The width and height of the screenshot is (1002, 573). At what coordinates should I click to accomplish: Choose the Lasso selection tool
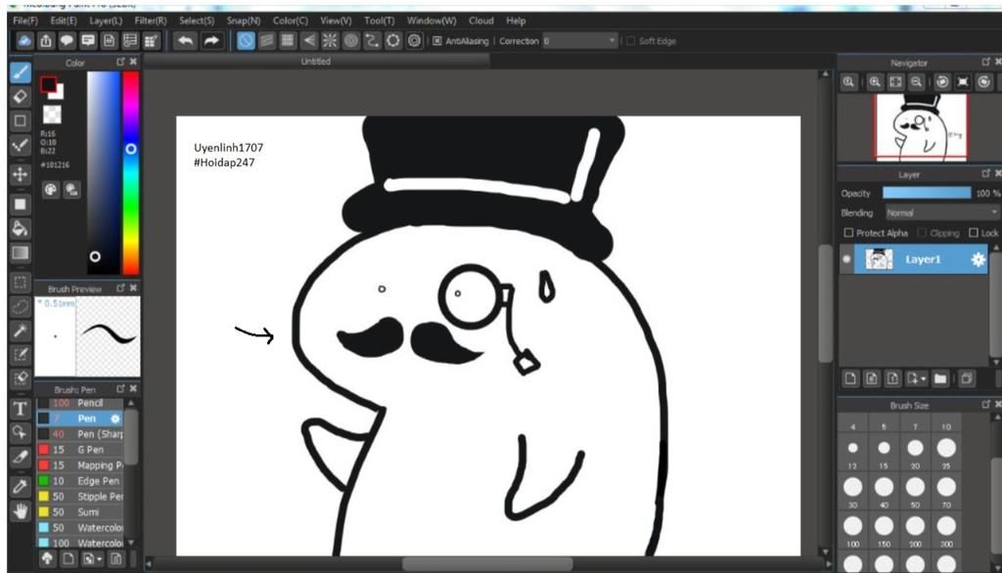click(x=21, y=307)
